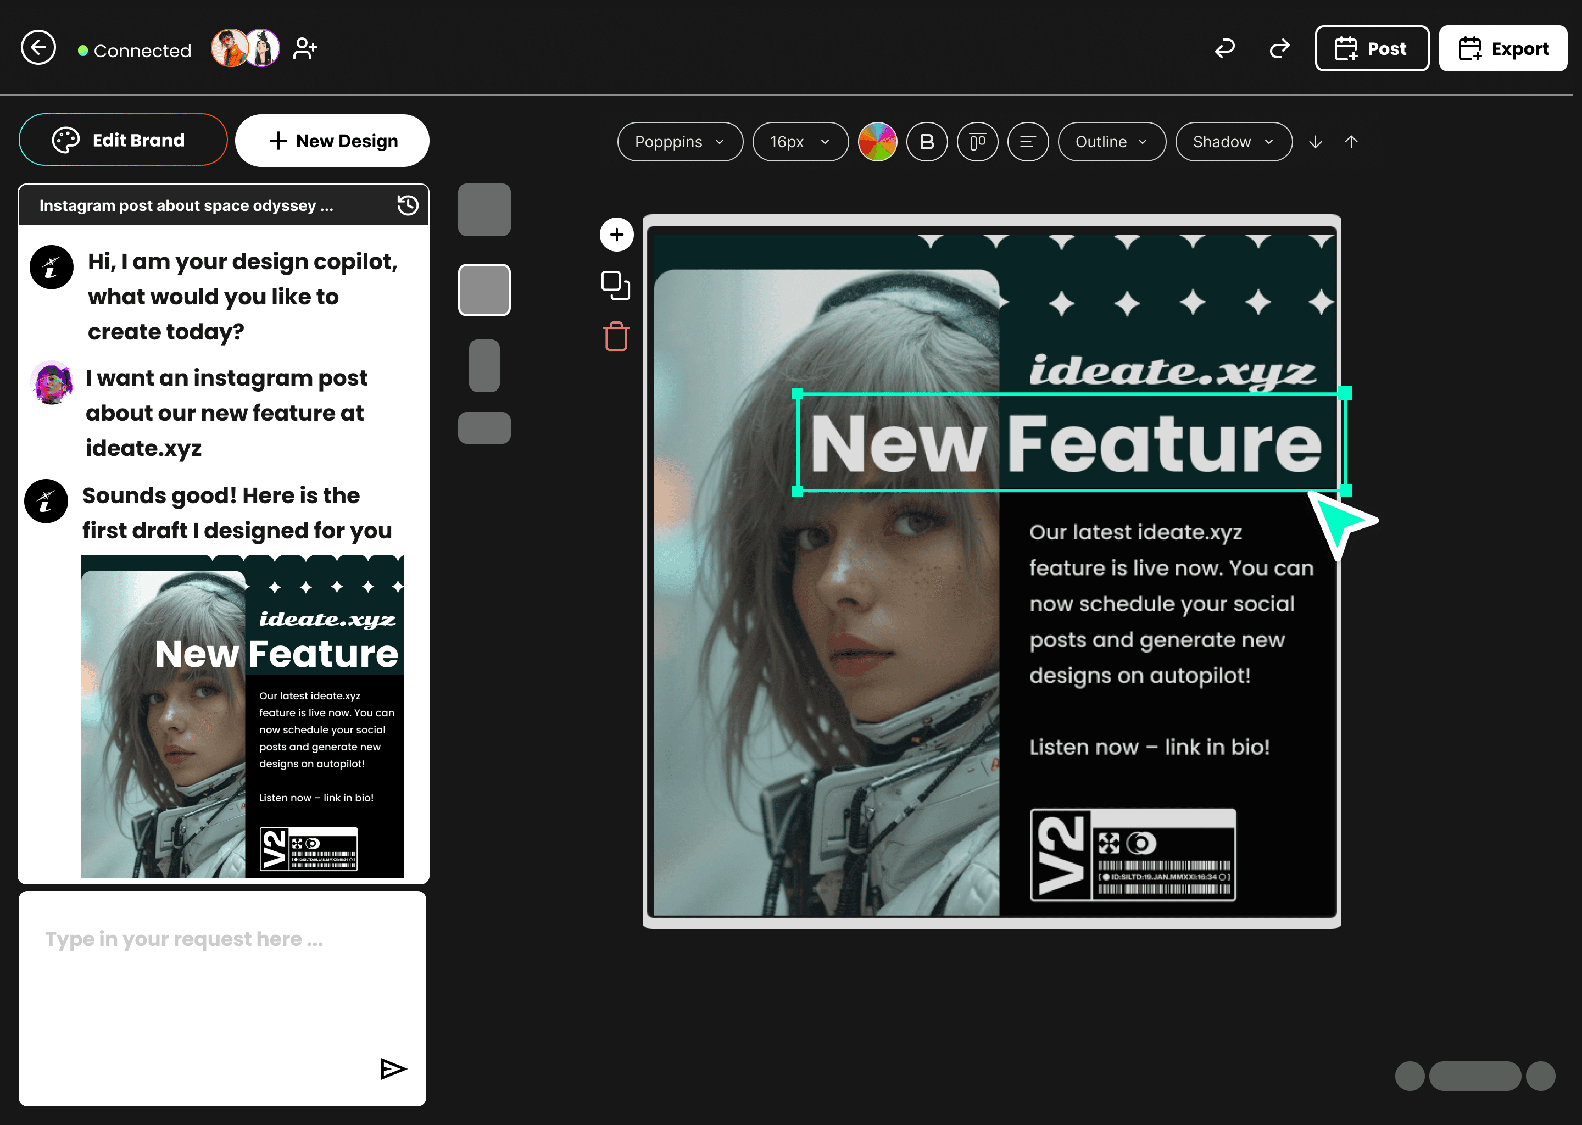Open chat history via clock icon
The width and height of the screenshot is (1582, 1125).
407,205
